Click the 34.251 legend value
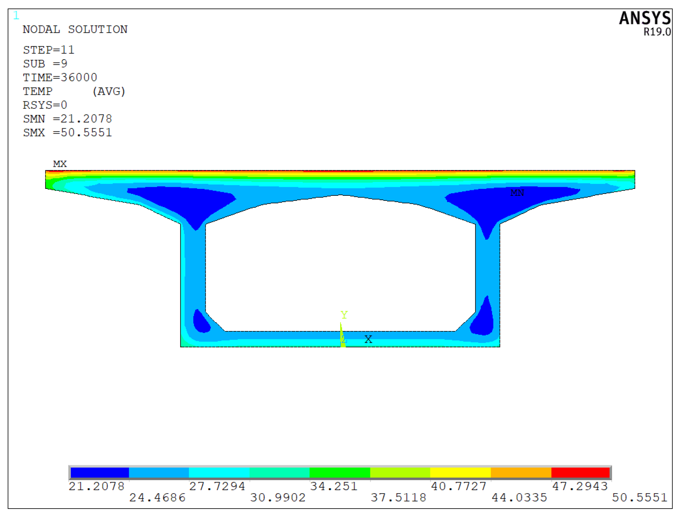 [334, 486]
